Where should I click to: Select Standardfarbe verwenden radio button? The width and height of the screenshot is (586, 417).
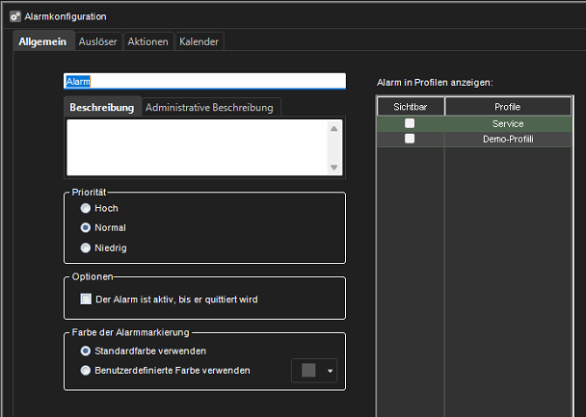click(x=86, y=351)
